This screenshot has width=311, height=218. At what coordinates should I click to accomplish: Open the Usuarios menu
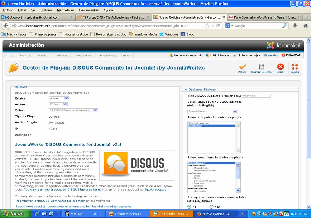click(25, 55)
